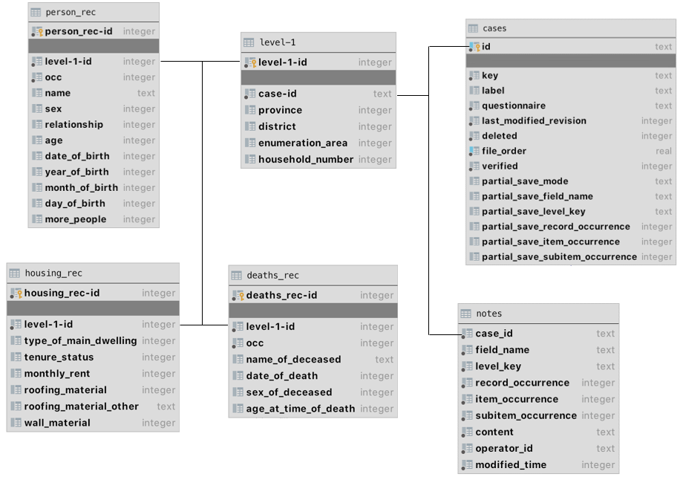Click the key icon next to housing_rec-id
Screen dimensions: 680x480
coord(16,293)
